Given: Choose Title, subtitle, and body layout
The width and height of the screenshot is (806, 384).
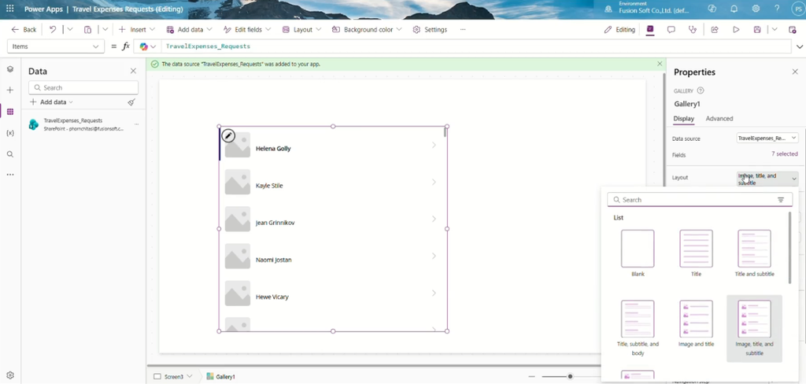Looking at the screenshot, I should point(638,328).
